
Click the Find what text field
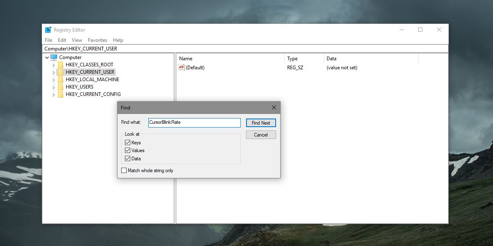pyautogui.click(x=194, y=123)
